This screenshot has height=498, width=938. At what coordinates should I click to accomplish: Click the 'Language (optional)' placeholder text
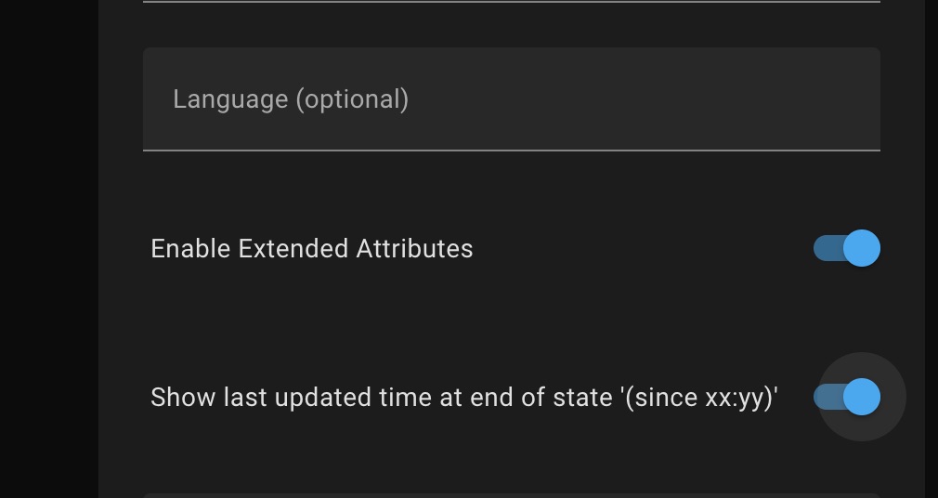(x=290, y=99)
